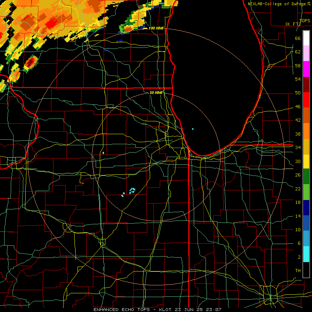This screenshot has width=312, height=312.
Task: Select the navy blue legend swatch
Action: [306, 208]
